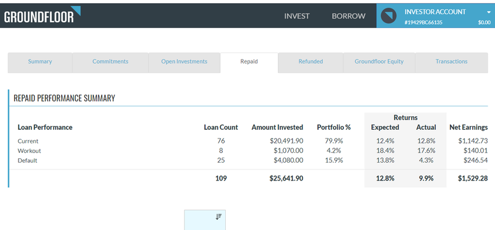This screenshot has width=495, height=230.
Task: Switch to the Commitments tab
Action: coord(110,62)
